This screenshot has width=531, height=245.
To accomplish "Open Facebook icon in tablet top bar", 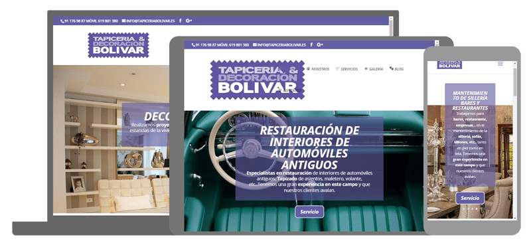I will pyautogui.click(x=311, y=44).
